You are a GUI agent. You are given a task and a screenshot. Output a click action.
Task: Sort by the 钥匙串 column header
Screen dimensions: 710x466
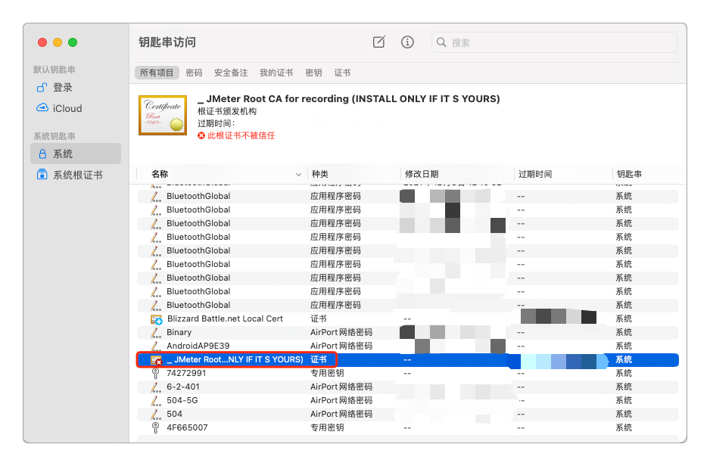pyautogui.click(x=629, y=174)
